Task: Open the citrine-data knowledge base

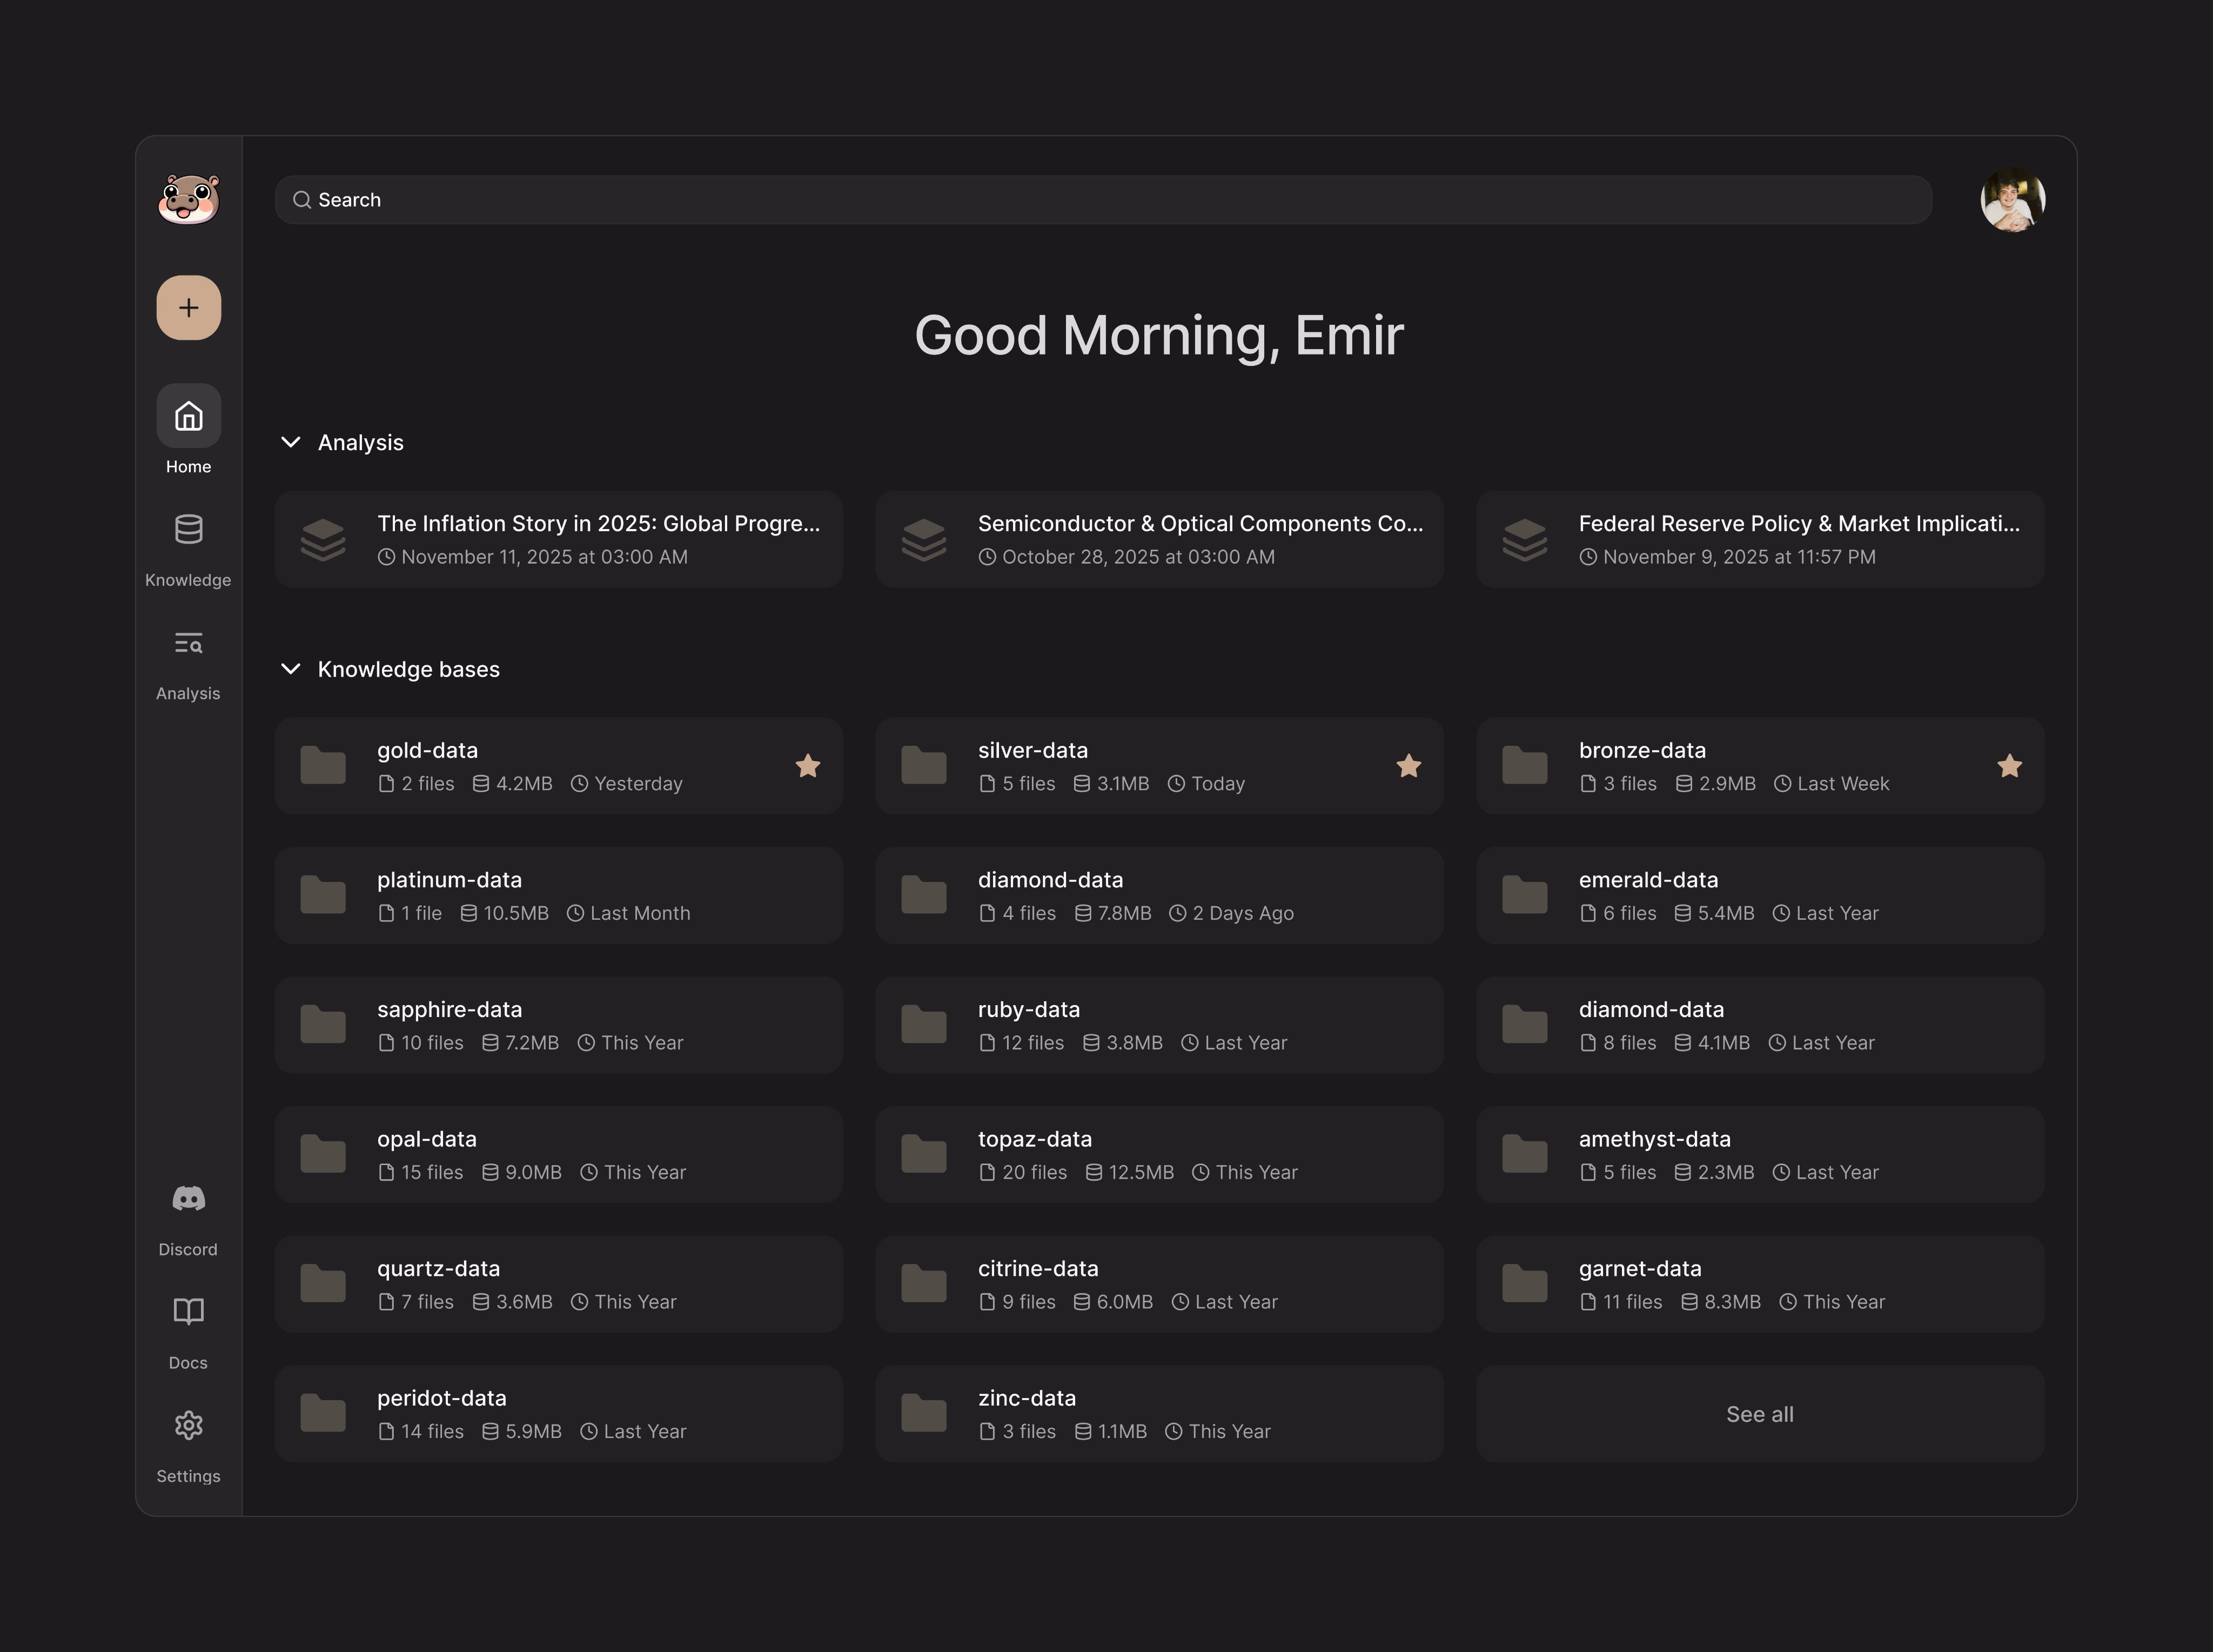Action: coord(1159,1284)
